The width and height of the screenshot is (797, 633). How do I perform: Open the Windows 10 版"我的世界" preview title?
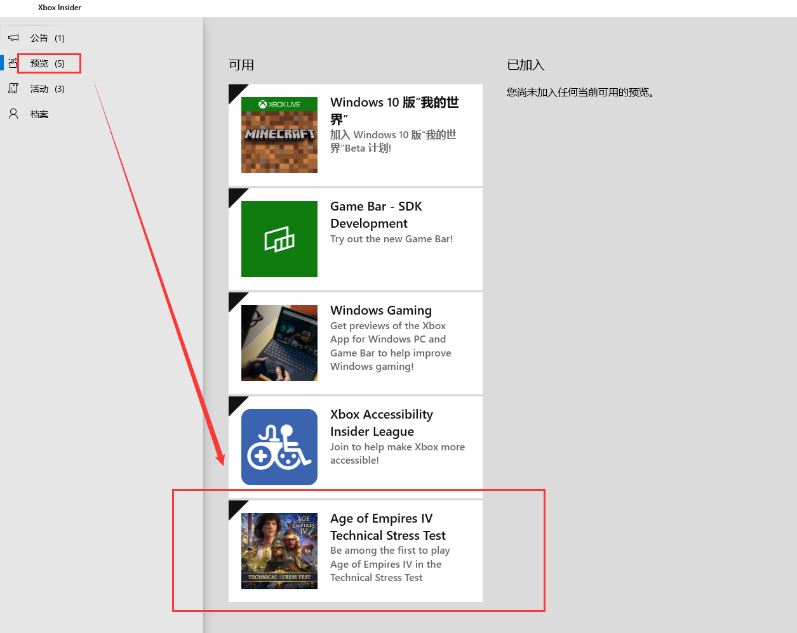coord(394,110)
